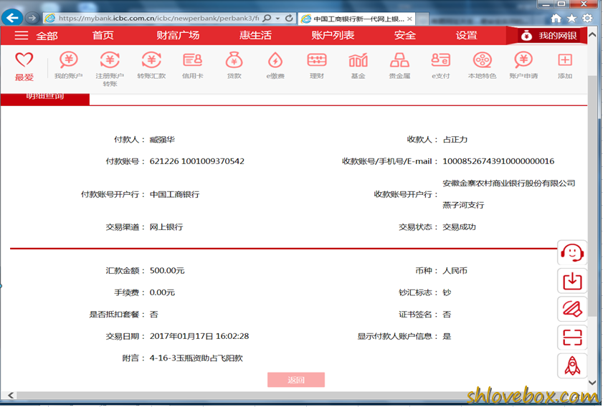Image resolution: width=603 pixels, height=407 pixels.
Task: Click the 返回 return button
Action: 296,380
